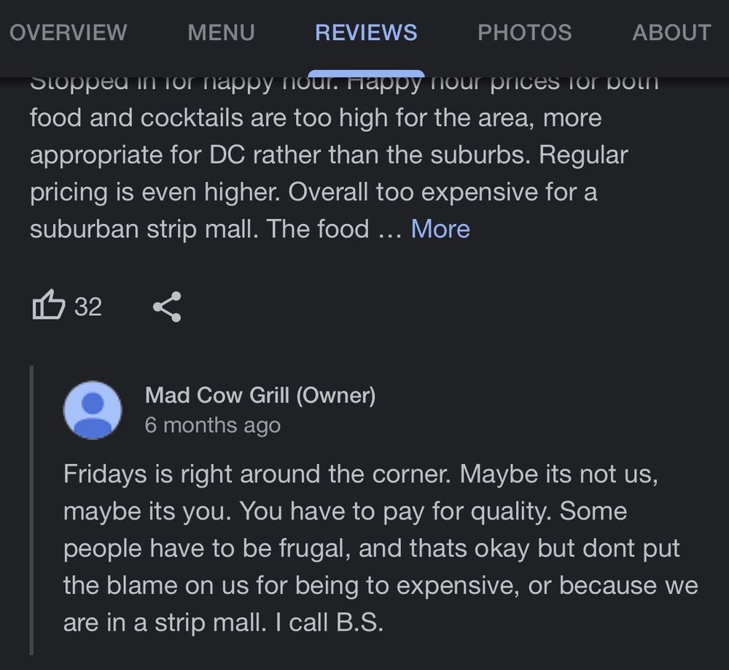
Task: Click the vertical bar beside owner reply
Action: coord(32,511)
